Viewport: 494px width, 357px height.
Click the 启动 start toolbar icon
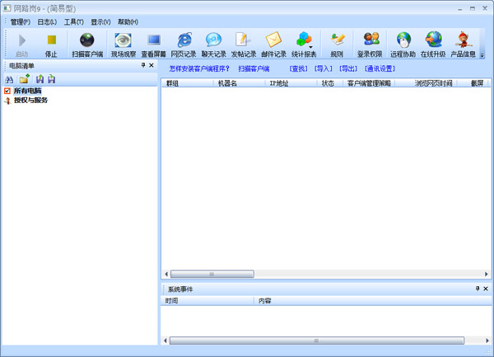click(x=22, y=40)
